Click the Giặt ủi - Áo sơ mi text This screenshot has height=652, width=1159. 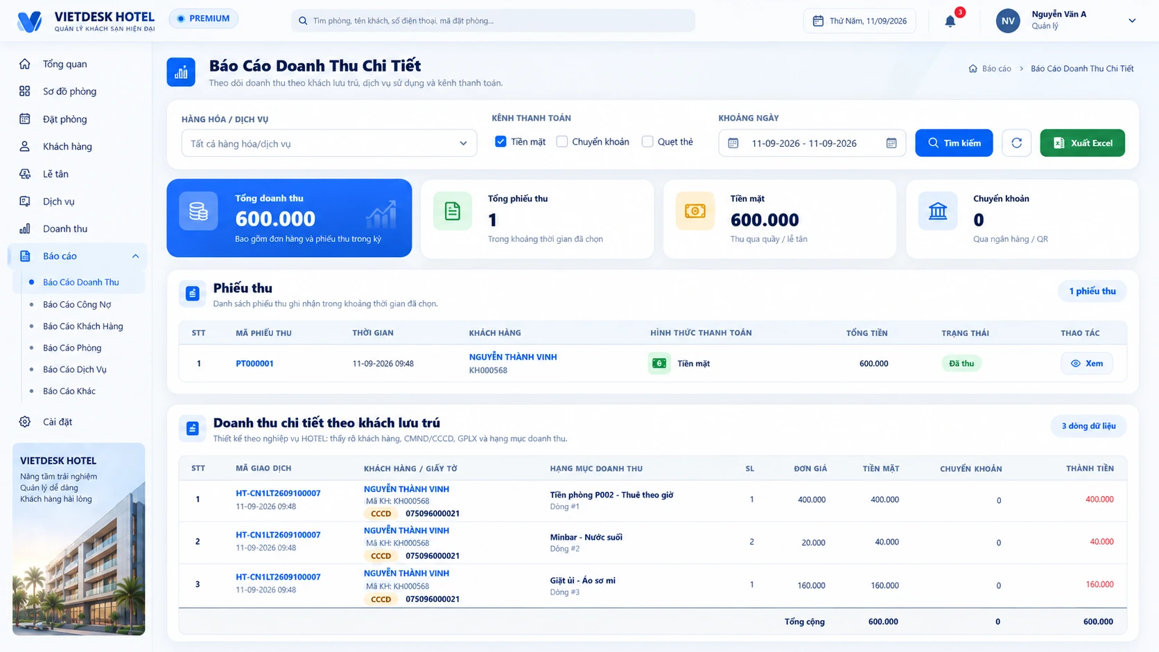582,581
